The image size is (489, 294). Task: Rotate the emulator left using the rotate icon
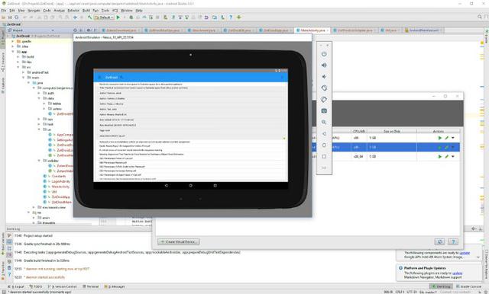pos(324,88)
